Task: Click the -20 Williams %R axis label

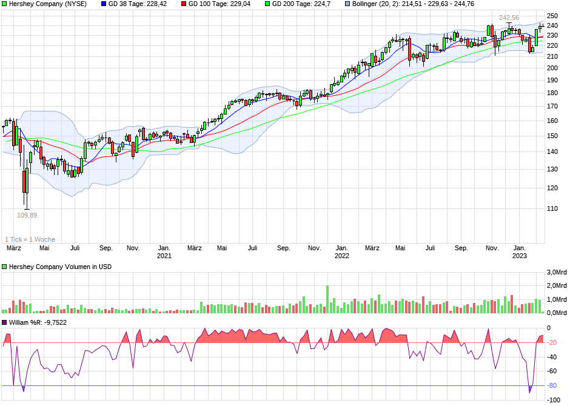Action: click(x=552, y=342)
